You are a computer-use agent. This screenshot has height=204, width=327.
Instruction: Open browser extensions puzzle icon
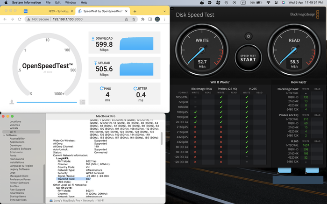[142, 19]
